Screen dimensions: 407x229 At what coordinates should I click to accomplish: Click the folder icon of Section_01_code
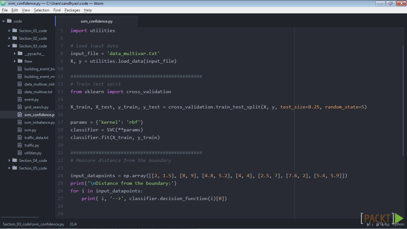pyautogui.click(x=15, y=31)
